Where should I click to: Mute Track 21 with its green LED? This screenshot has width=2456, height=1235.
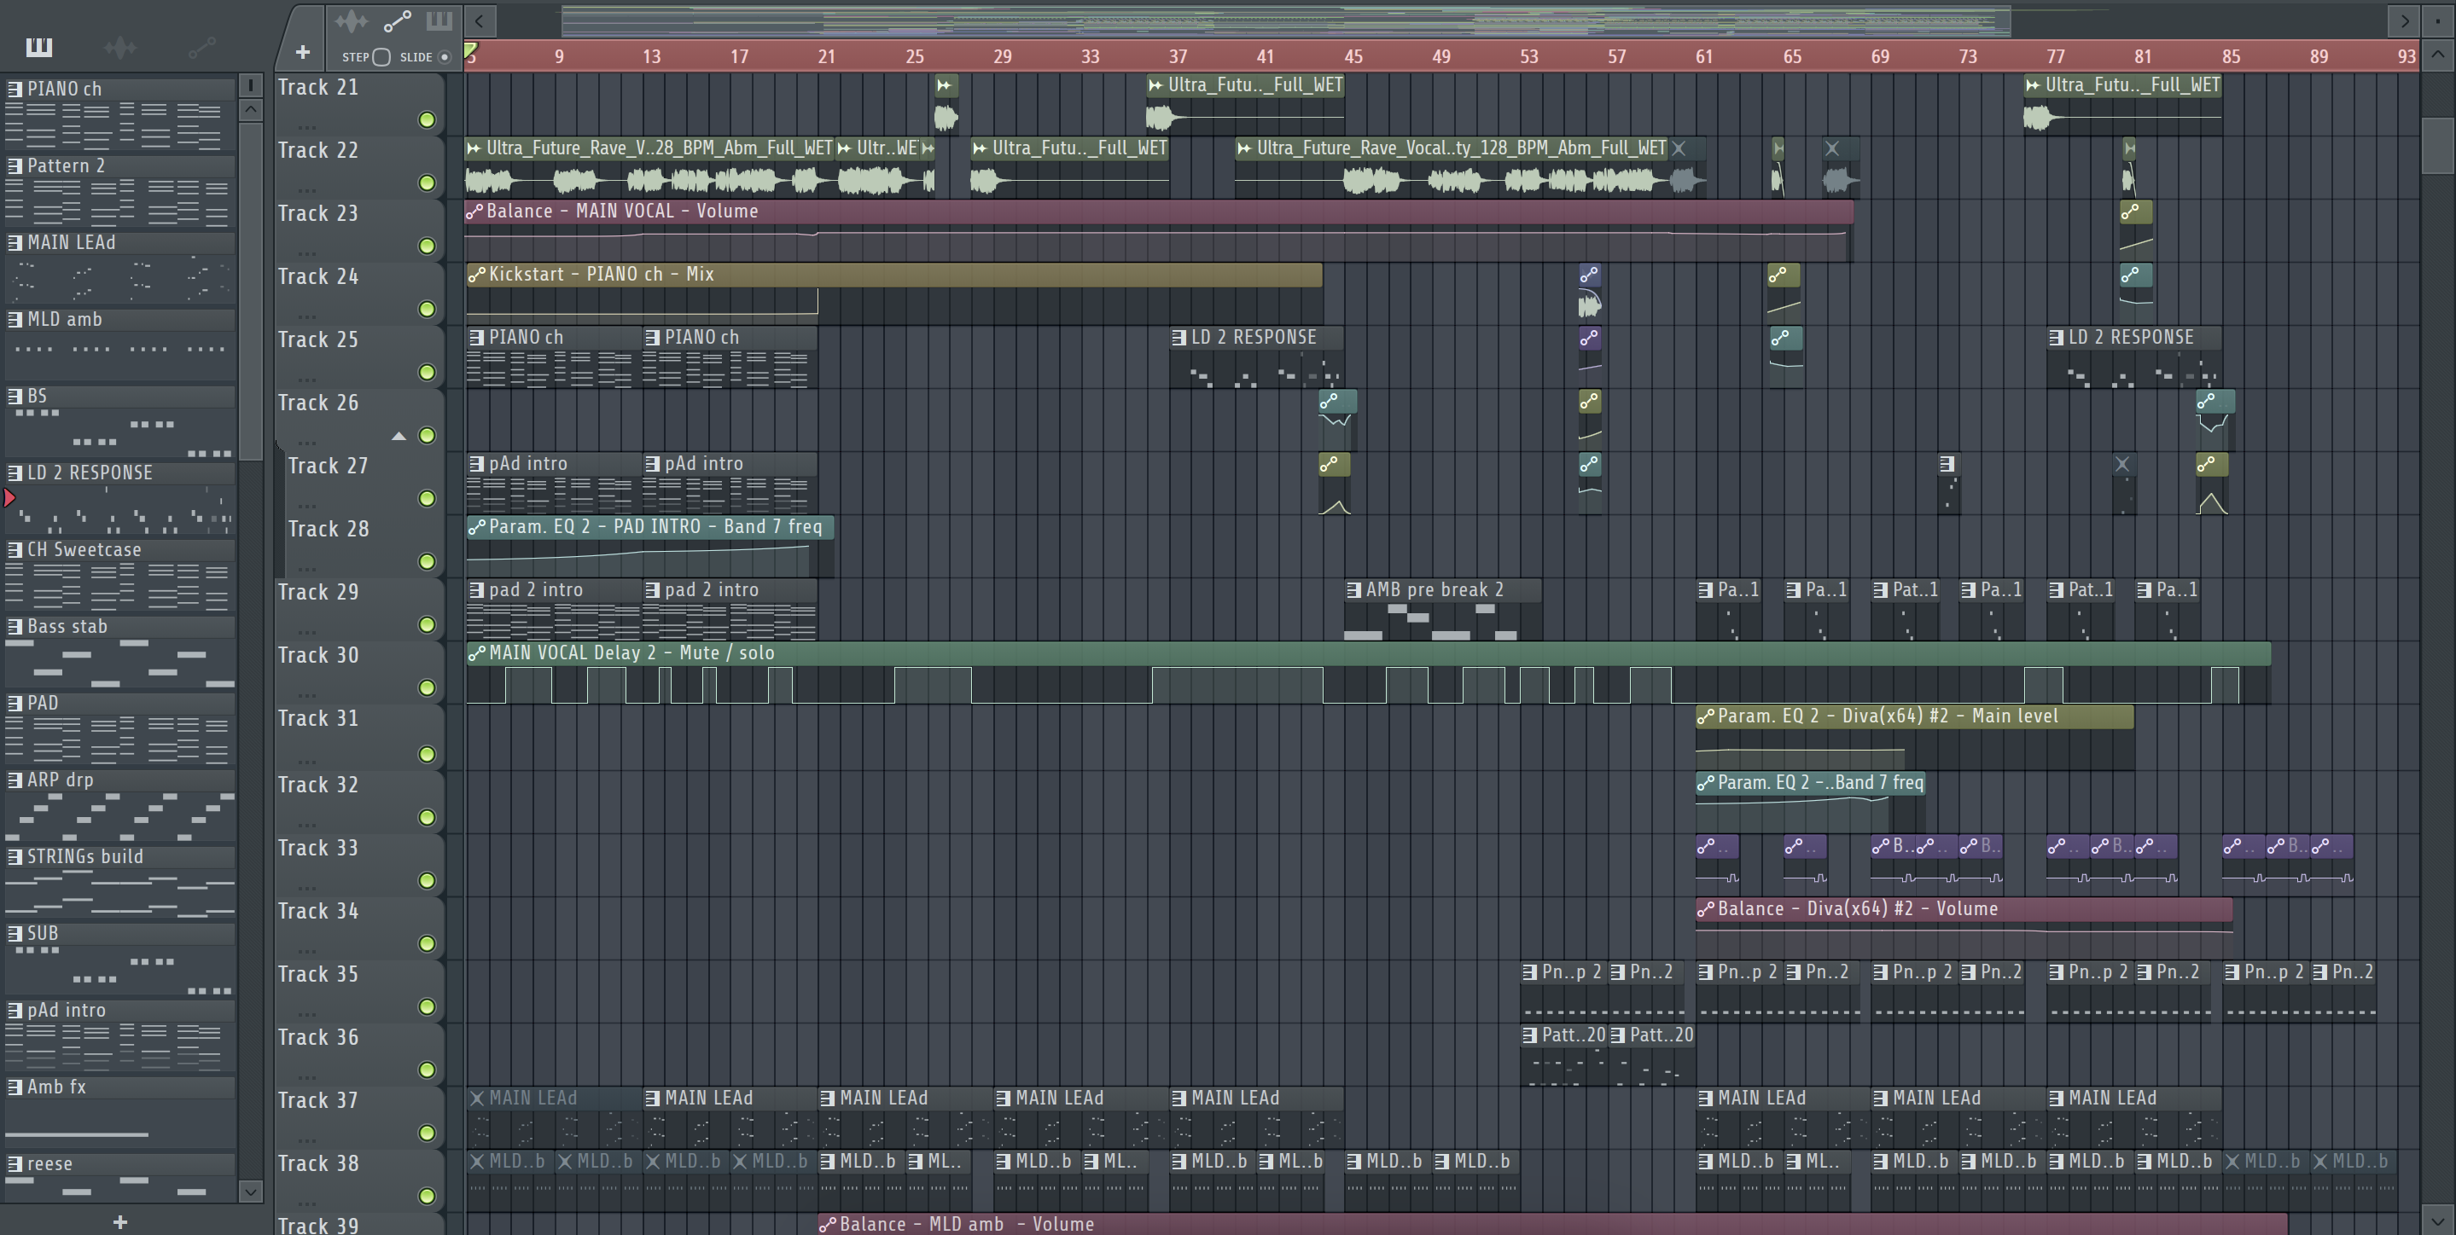pos(428,120)
